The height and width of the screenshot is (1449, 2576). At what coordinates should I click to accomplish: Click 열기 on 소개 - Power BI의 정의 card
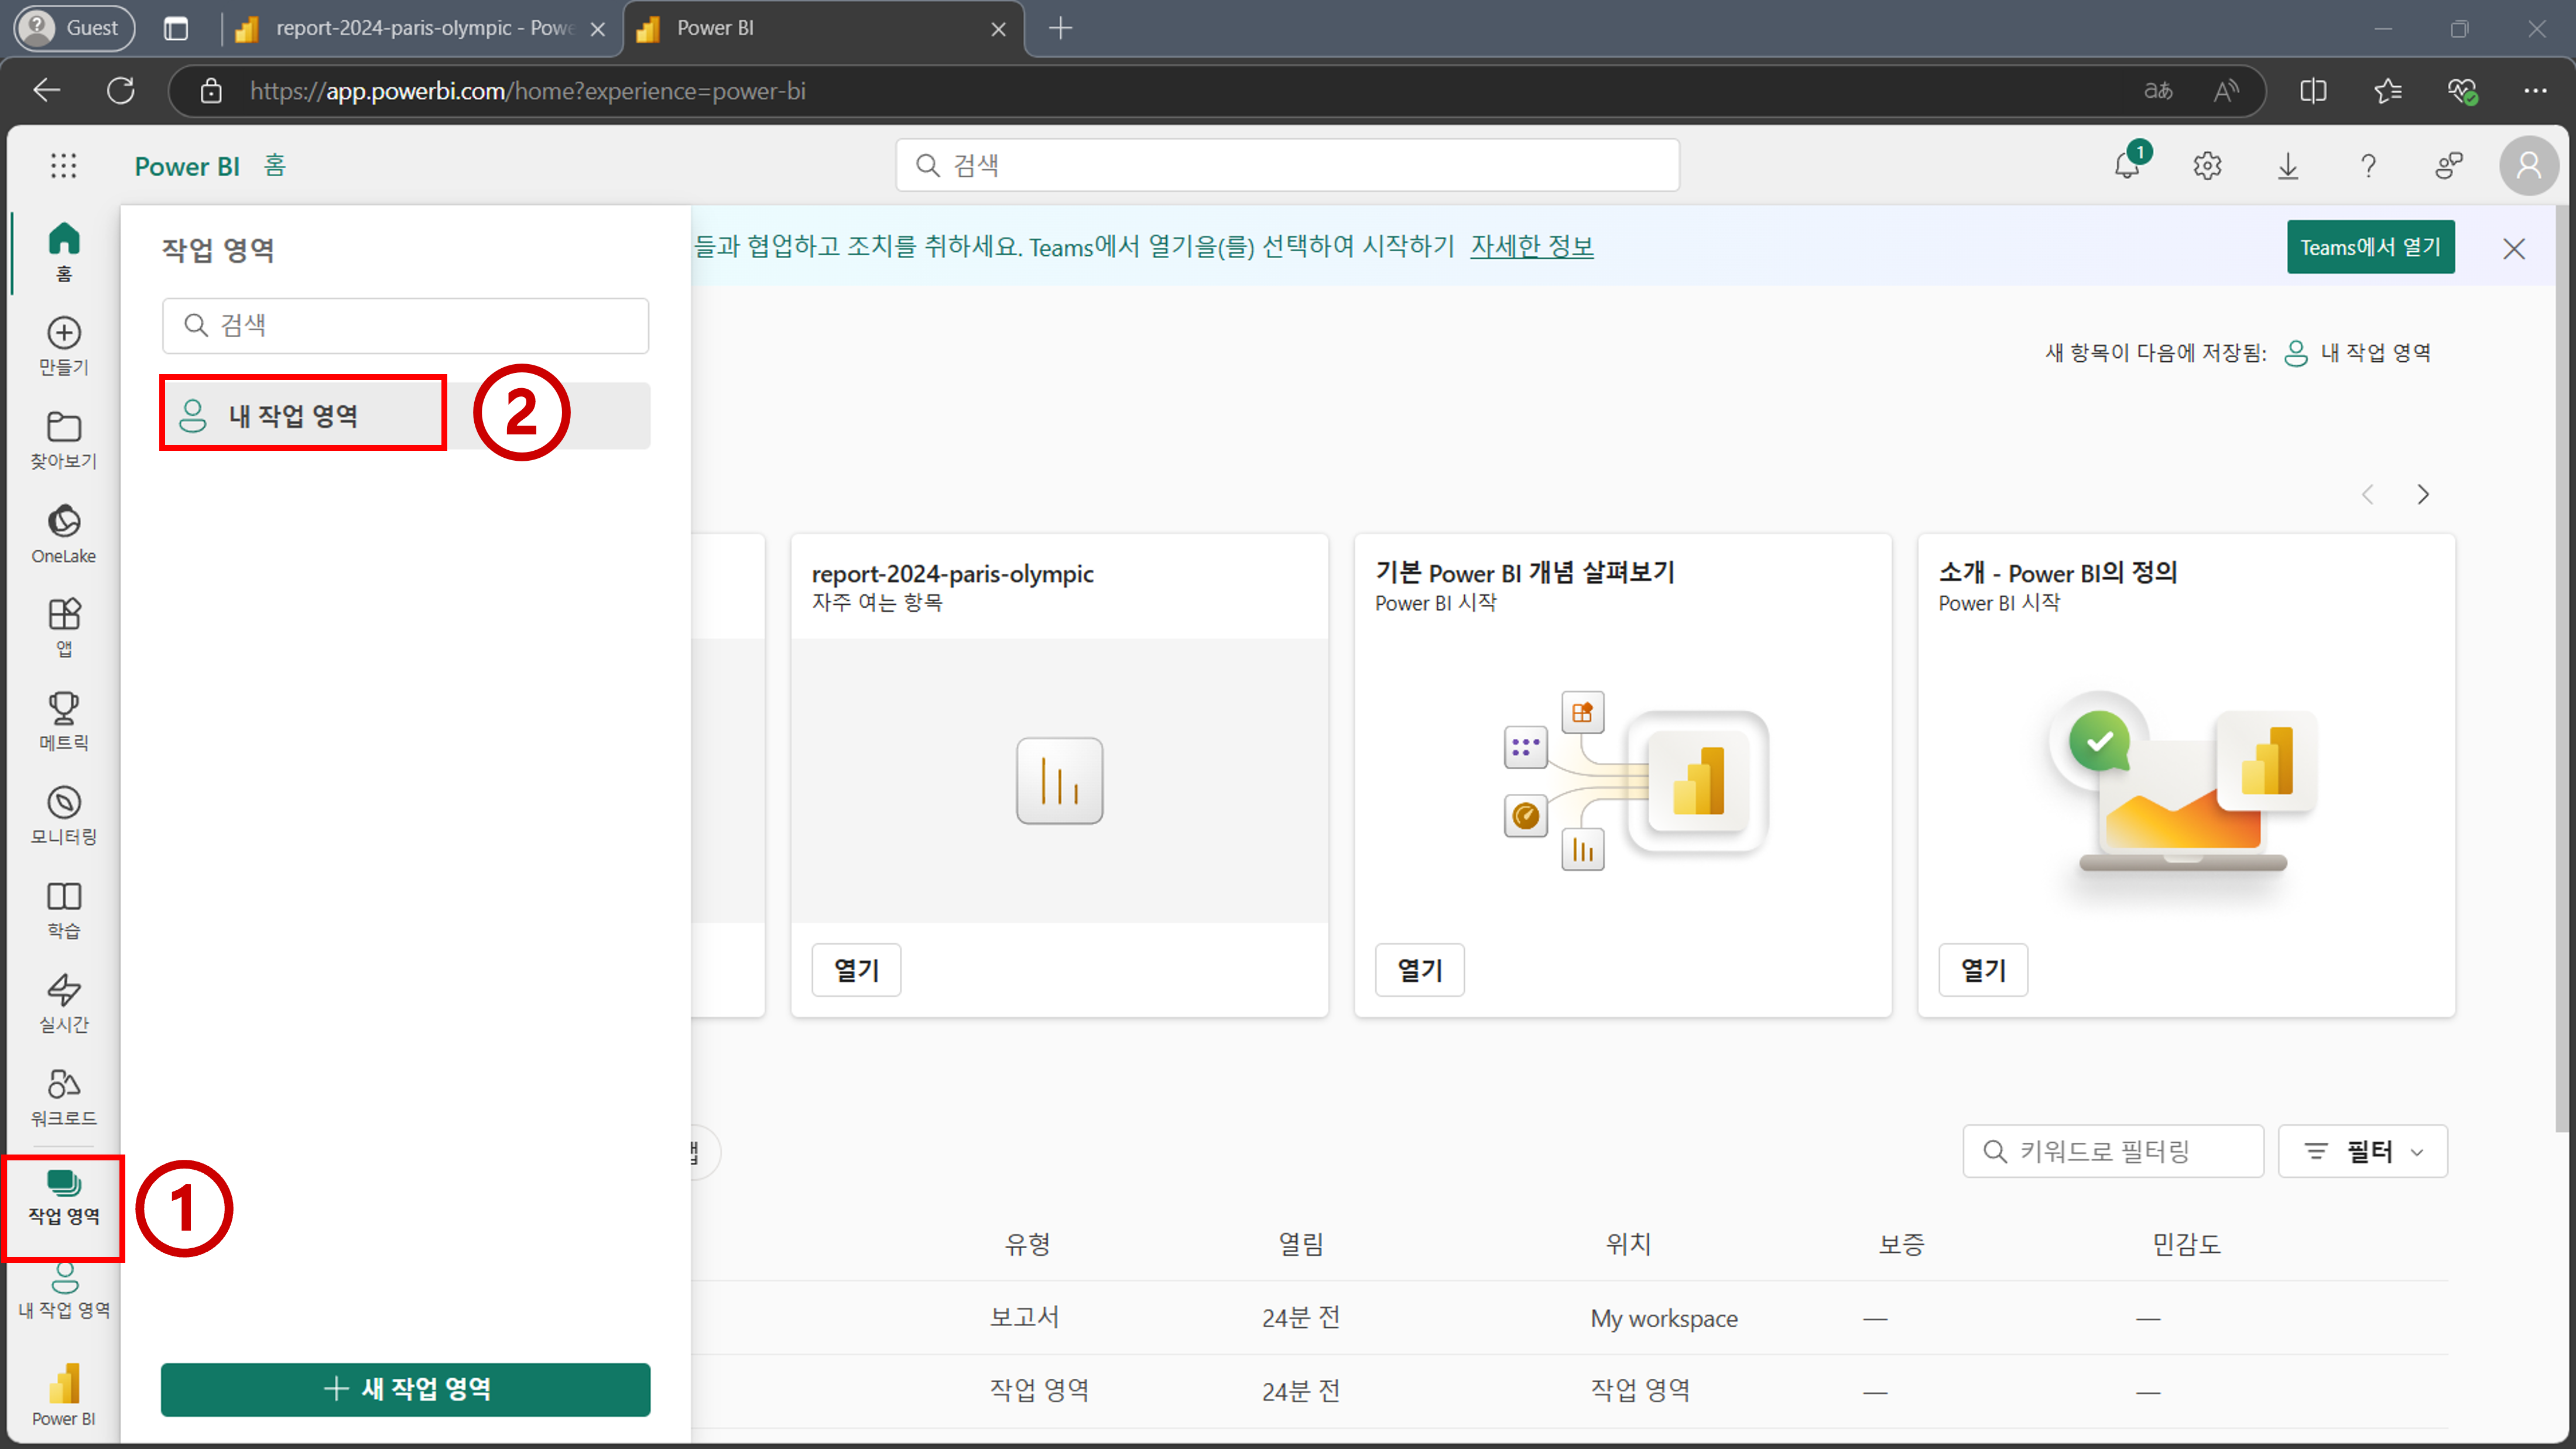click(1983, 970)
